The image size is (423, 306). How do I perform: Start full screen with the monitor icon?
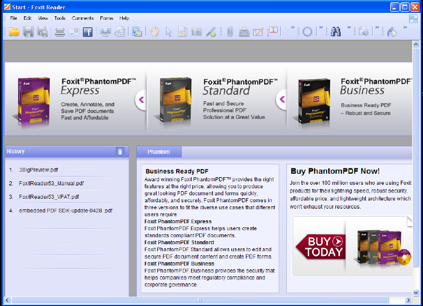[105, 31]
